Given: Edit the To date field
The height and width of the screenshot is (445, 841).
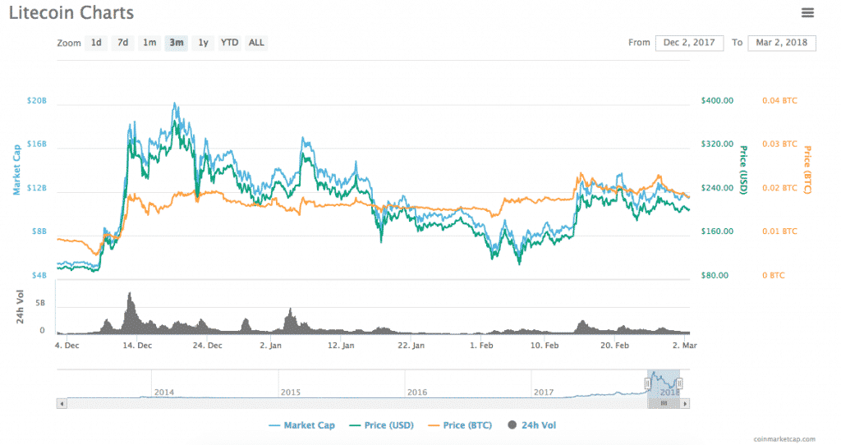Looking at the screenshot, I should click(781, 43).
